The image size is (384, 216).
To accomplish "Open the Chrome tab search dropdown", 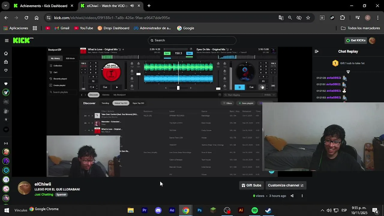I will click(5, 6).
